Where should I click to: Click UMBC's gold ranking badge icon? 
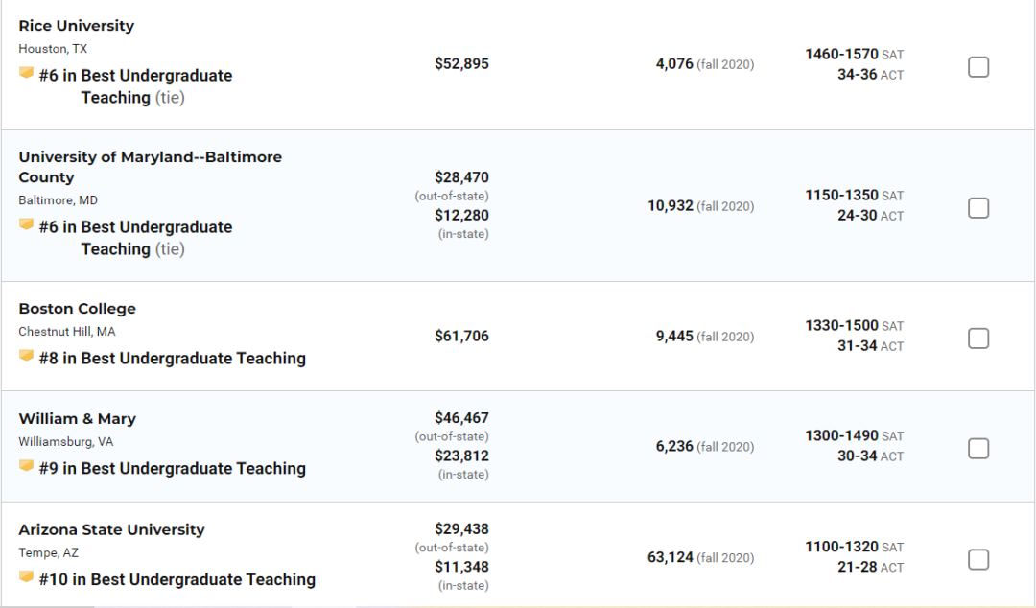point(27,225)
